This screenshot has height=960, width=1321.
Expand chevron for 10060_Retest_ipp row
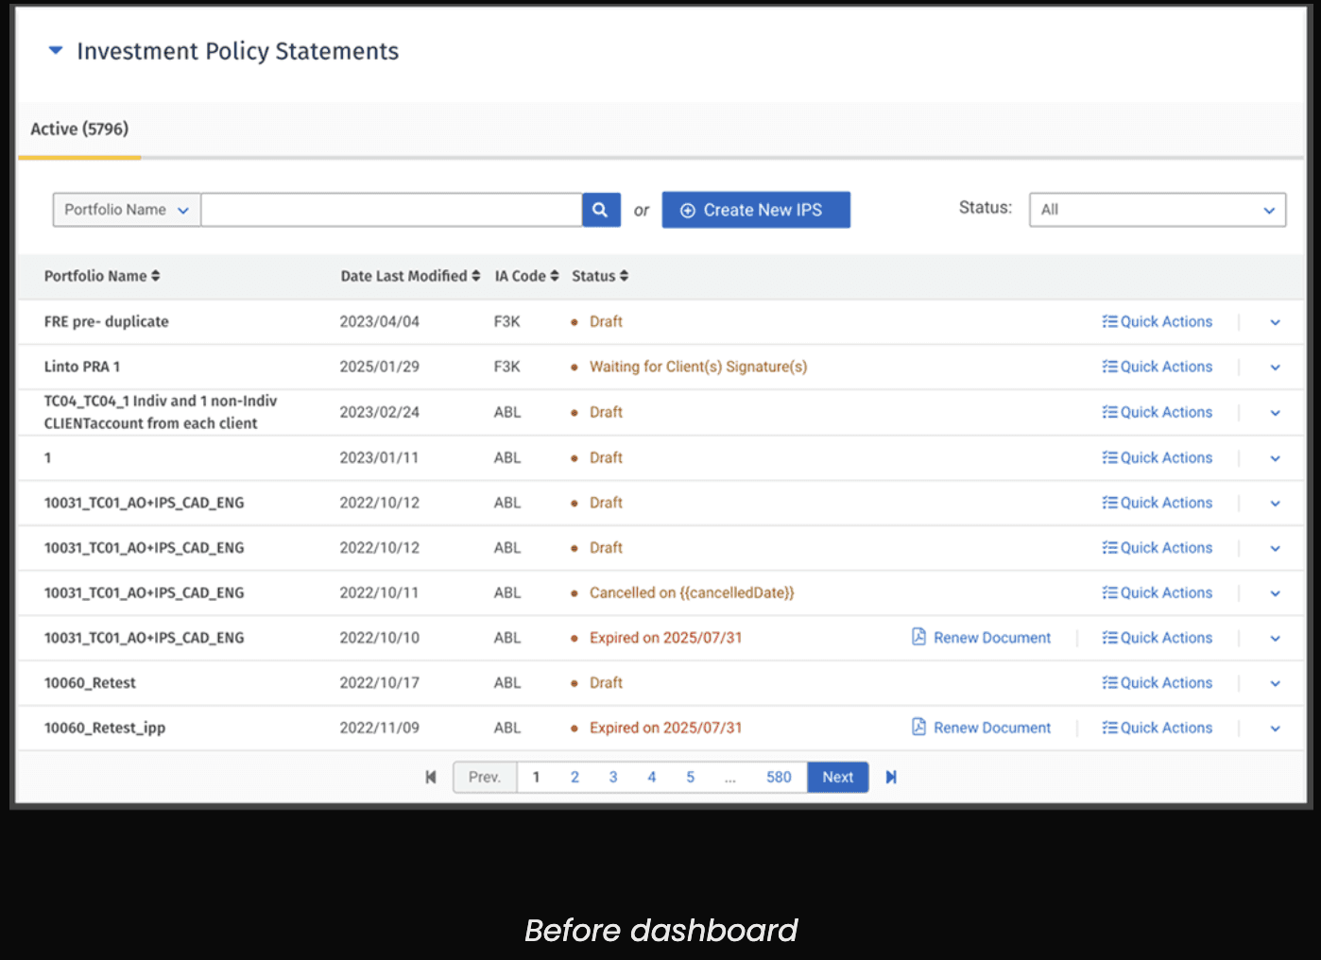[1275, 729]
